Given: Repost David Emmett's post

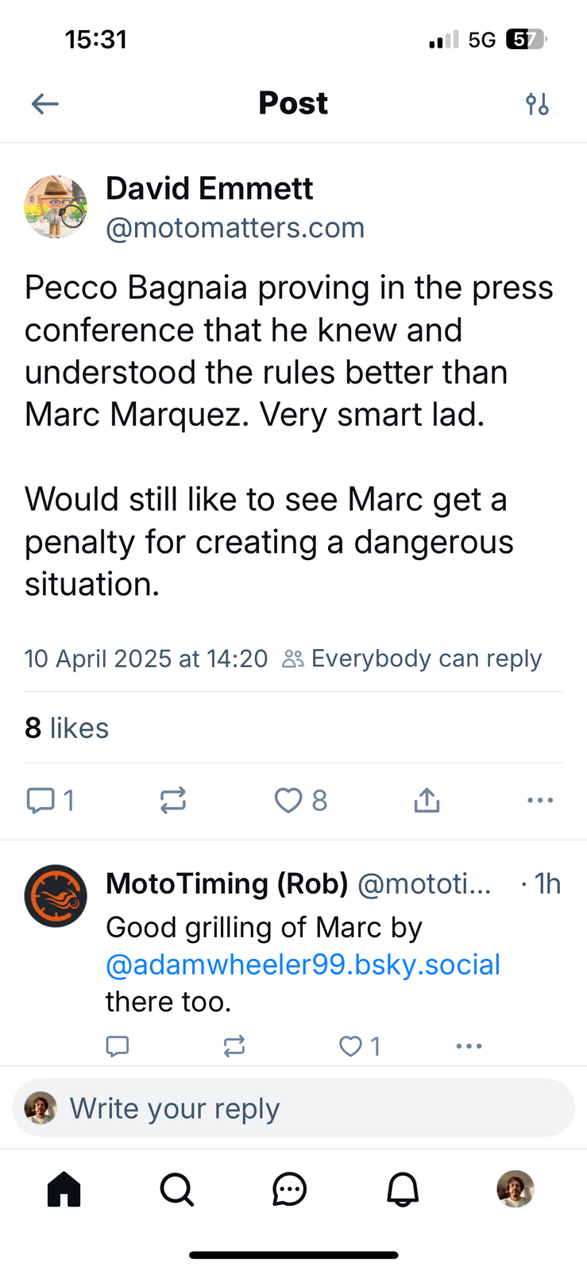Looking at the screenshot, I should click(172, 800).
